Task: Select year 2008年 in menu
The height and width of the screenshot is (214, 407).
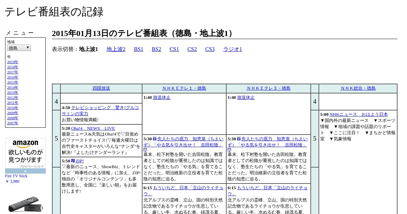Action: (x=13, y=118)
